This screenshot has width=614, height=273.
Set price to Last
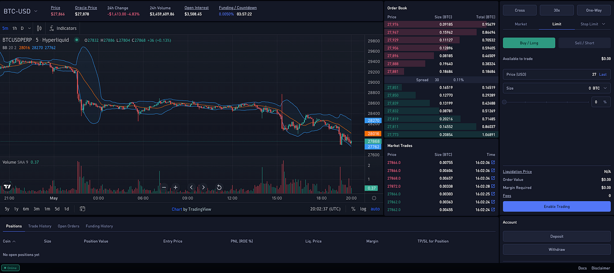tap(603, 74)
